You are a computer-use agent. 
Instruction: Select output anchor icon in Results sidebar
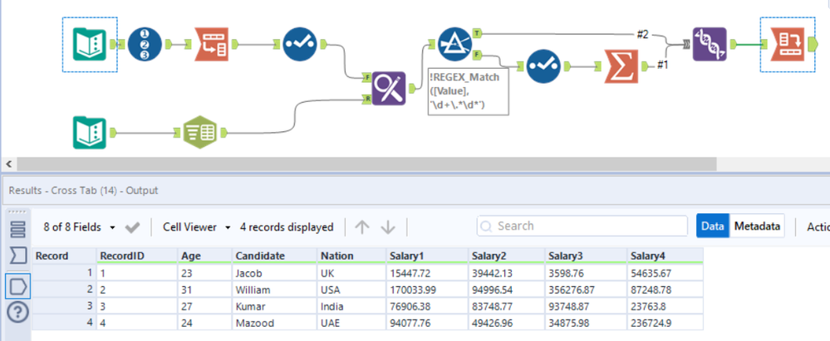[x=18, y=286]
